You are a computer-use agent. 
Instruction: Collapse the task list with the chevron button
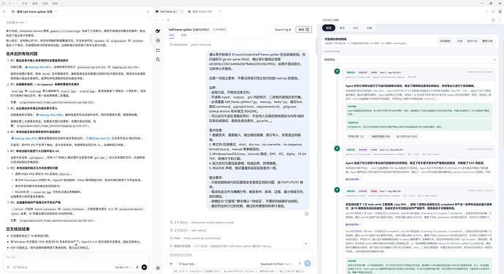click(x=305, y=244)
